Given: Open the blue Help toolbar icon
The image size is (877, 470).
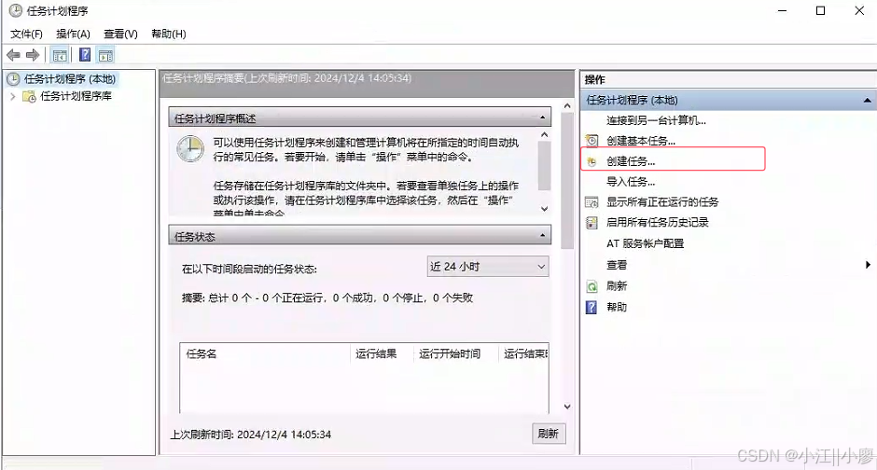Looking at the screenshot, I should pos(85,55).
